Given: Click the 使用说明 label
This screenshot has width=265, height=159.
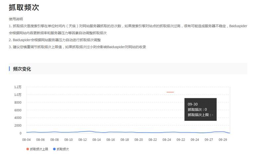Looking at the screenshot, I should click(x=16, y=19).
